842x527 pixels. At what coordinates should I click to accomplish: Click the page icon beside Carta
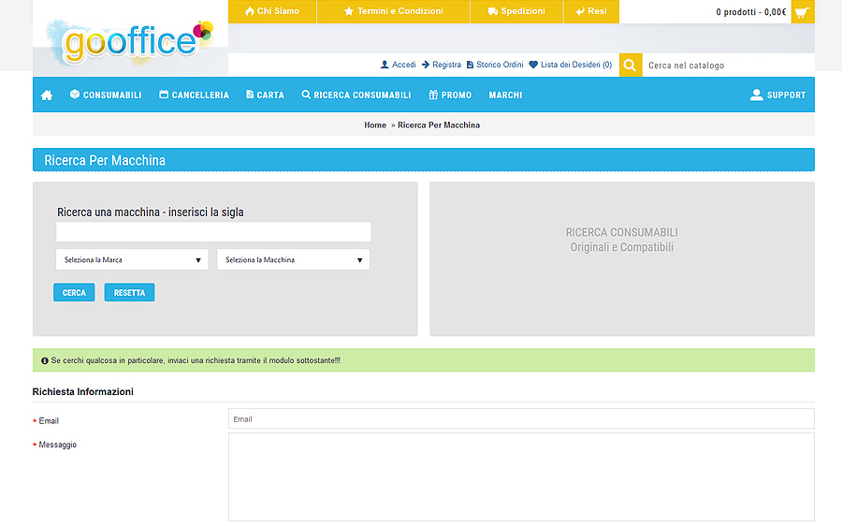[x=250, y=94]
